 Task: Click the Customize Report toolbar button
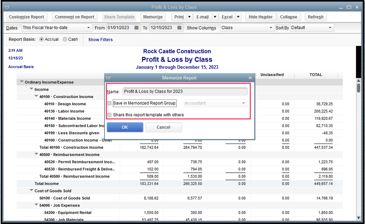click(x=26, y=17)
